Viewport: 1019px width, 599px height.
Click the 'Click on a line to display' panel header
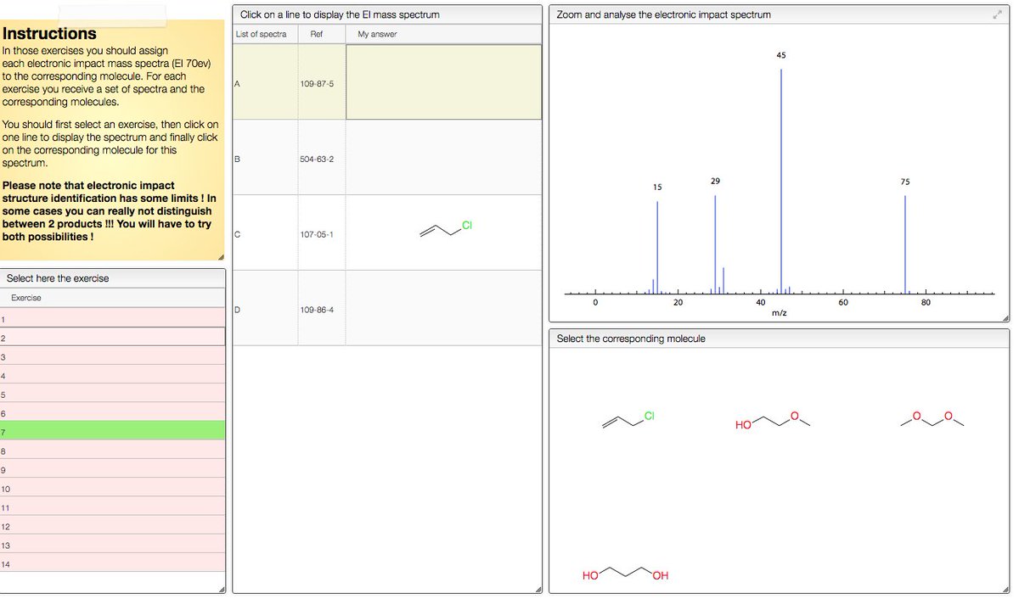coord(387,14)
